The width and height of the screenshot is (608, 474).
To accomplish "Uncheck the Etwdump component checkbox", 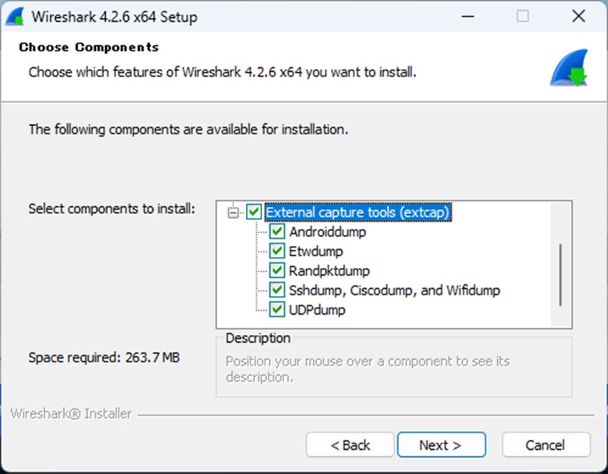I will point(277,251).
